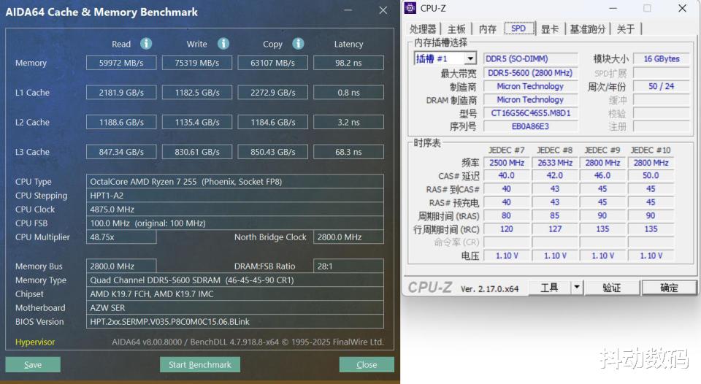The width and height of the screenshot is (701, 384).
Task: Click the Save button in AIDA64
Action: [x=33, y=364]
